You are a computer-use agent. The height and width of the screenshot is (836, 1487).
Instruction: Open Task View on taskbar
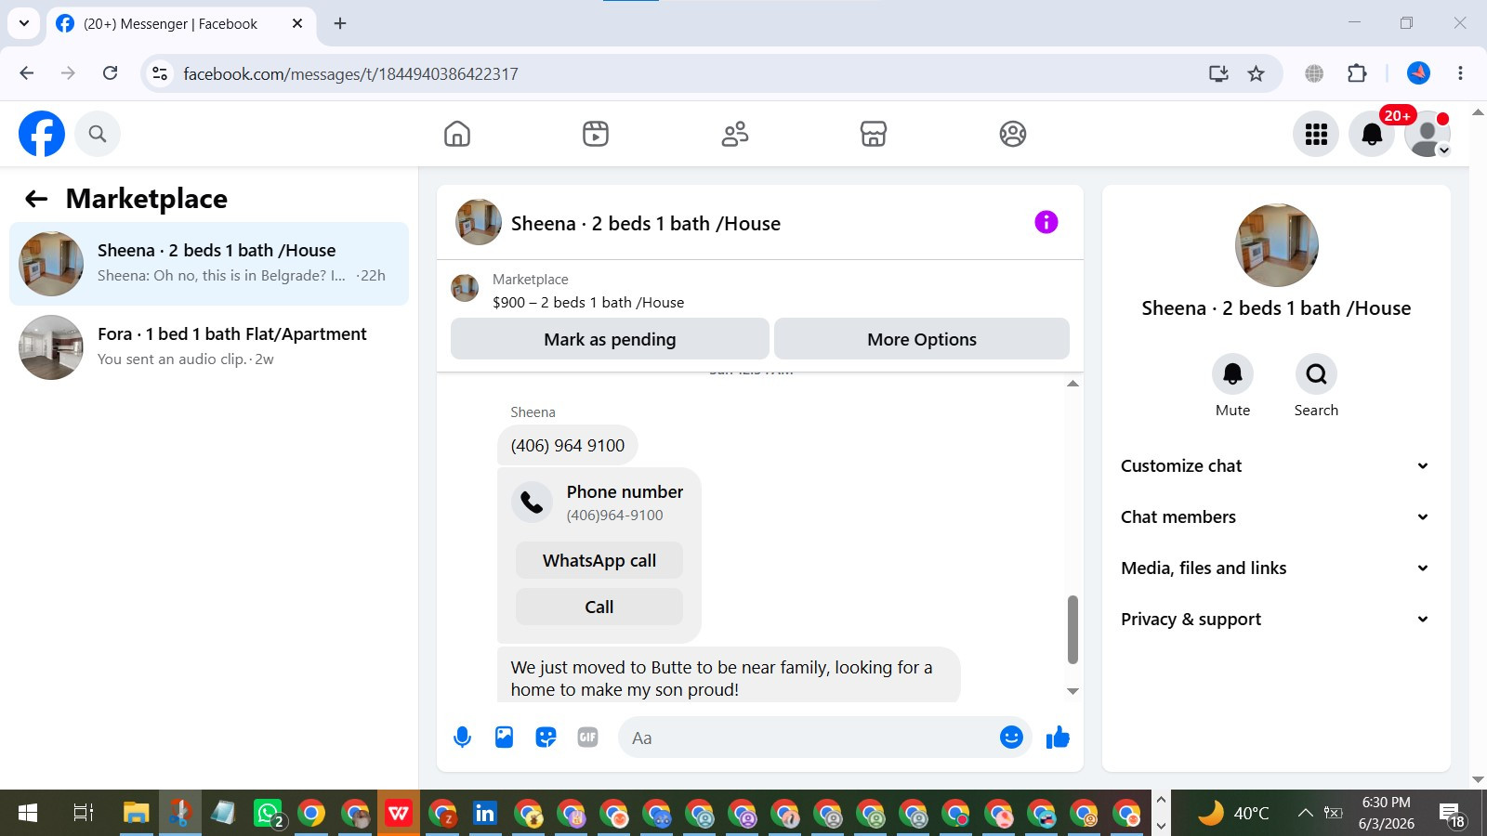tap(83, 814)
